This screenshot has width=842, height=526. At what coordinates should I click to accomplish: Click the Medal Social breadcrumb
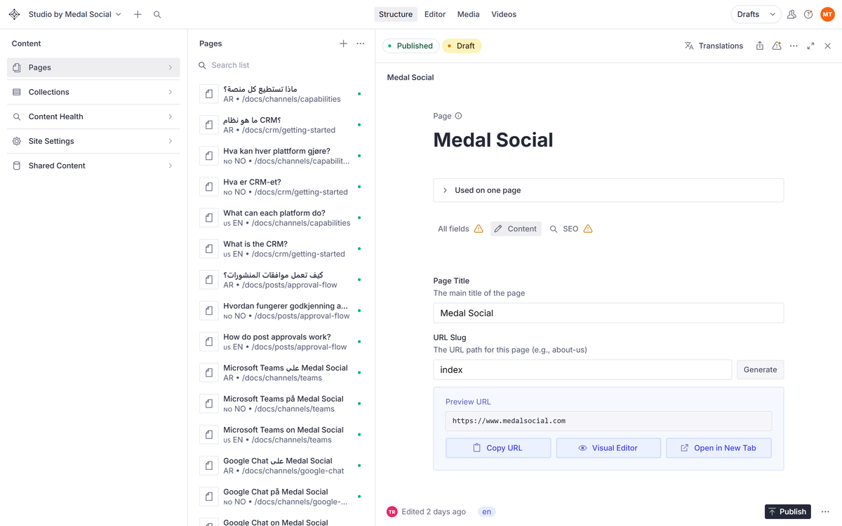(x=410, y=77)
